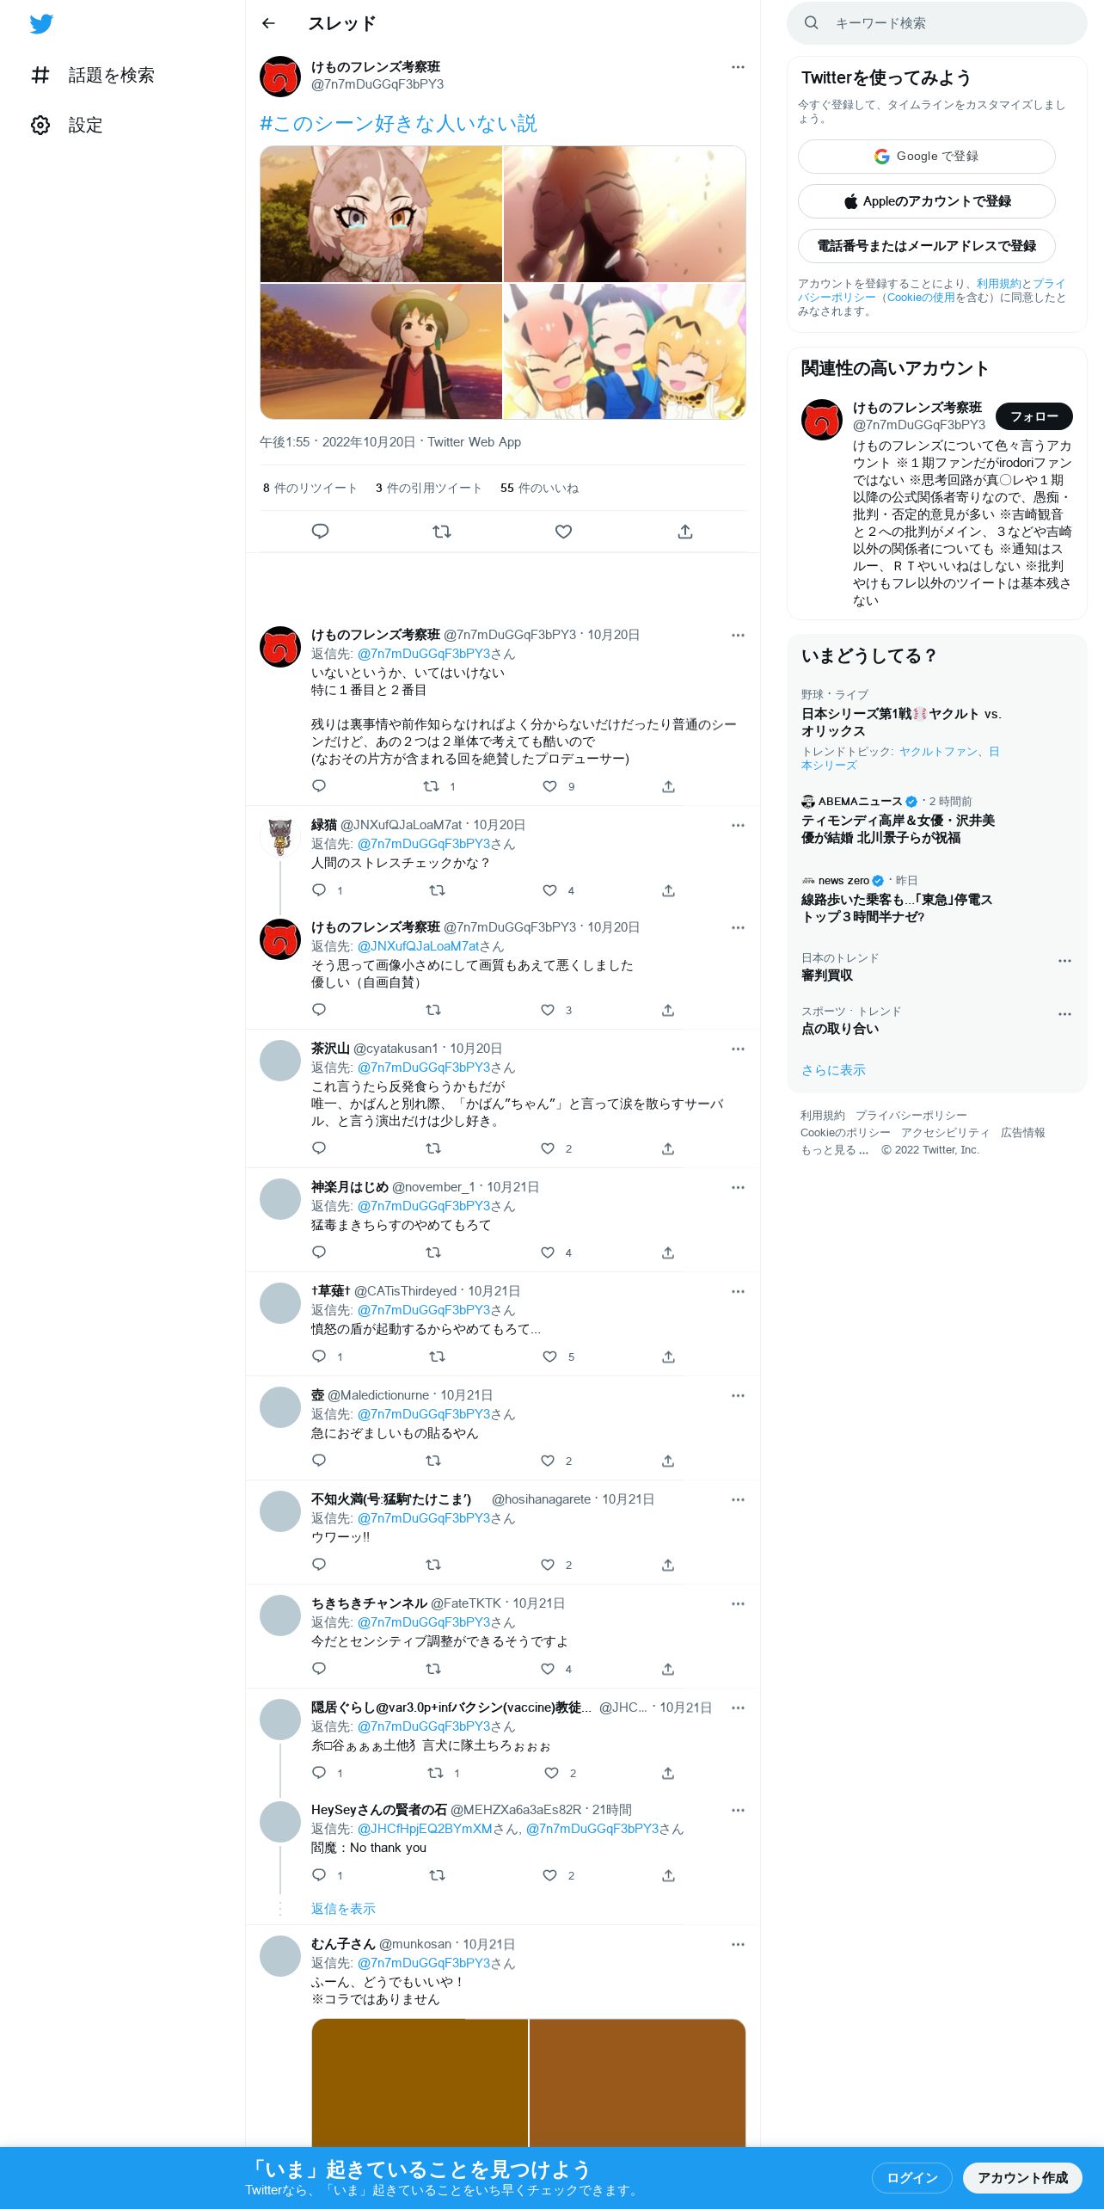Focus the キーワード検索 search field

pos(936,23)
